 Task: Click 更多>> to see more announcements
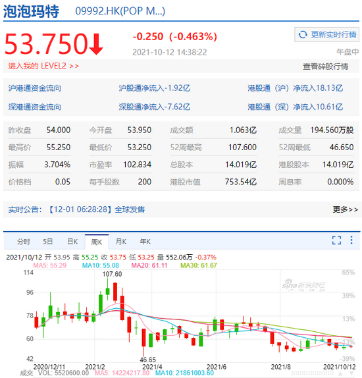click(x=346, y=209)
